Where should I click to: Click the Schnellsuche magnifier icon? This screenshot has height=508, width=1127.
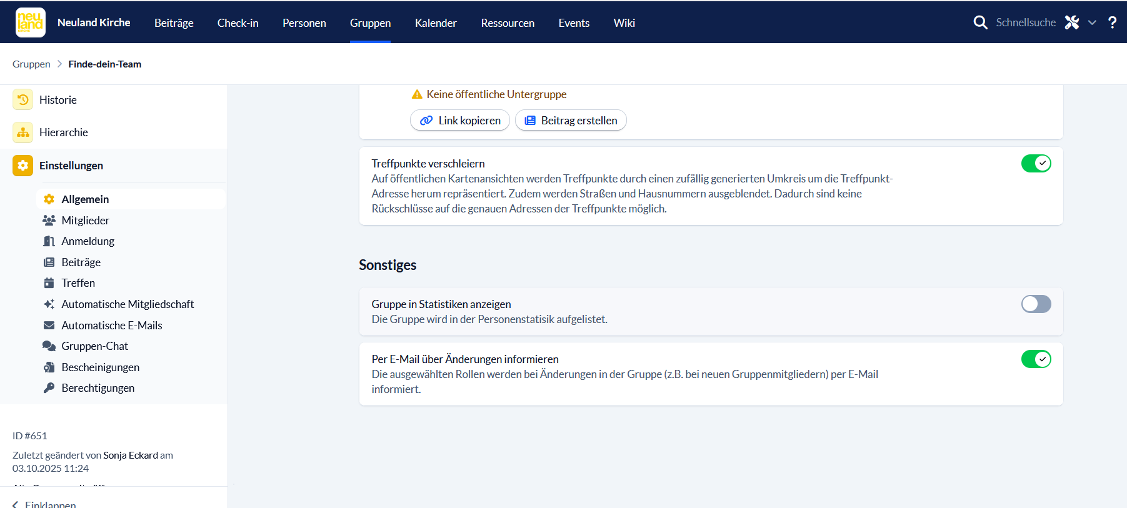(980, 22)
